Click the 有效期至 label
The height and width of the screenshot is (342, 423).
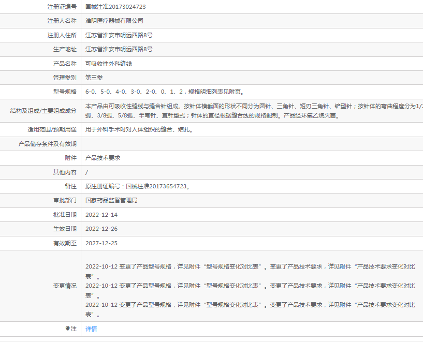(x=65, y=243)
